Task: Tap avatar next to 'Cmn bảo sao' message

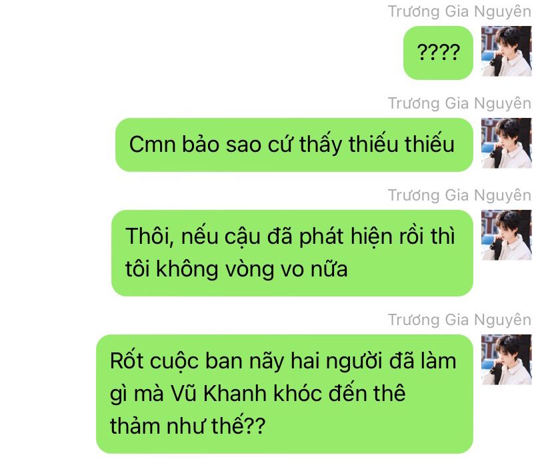Action: coord(506,143)
